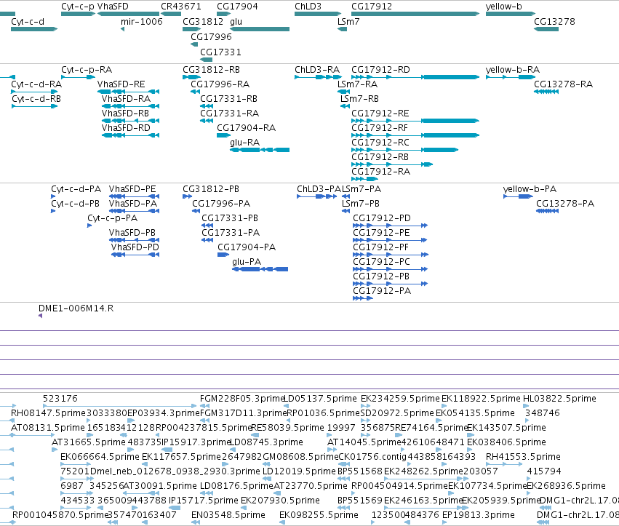Viewport: 619px width, 526px height.
Task: Click transcript LSm7-RB
Action: click(359, 99)
